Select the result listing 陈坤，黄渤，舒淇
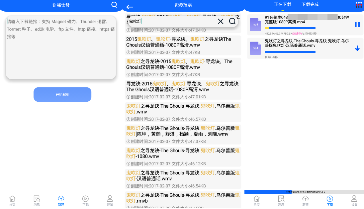Image resolution: width=364 pixels, height=209 pixels. 183,131
